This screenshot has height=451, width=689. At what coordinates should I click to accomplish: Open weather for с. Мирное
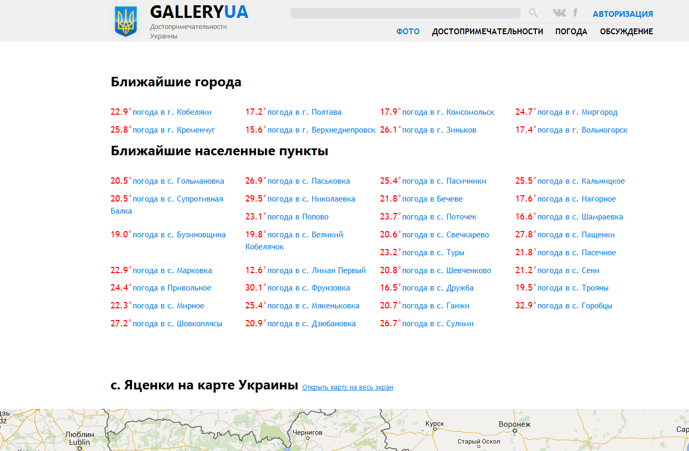(168, 306)
